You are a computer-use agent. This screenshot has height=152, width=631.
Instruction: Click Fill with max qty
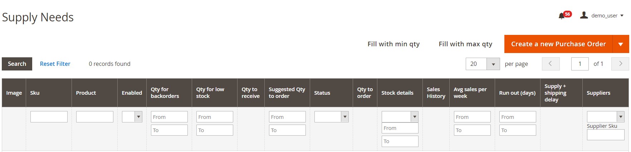465,44
